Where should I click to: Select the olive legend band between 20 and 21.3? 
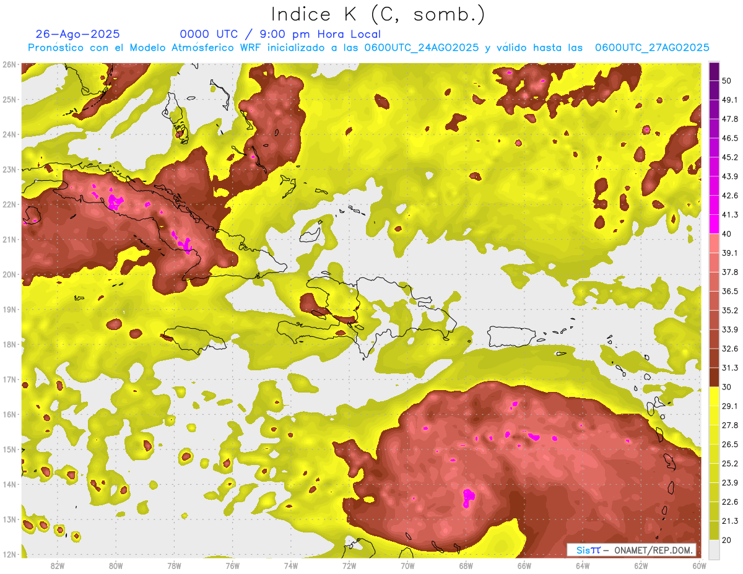pos(714,529)
